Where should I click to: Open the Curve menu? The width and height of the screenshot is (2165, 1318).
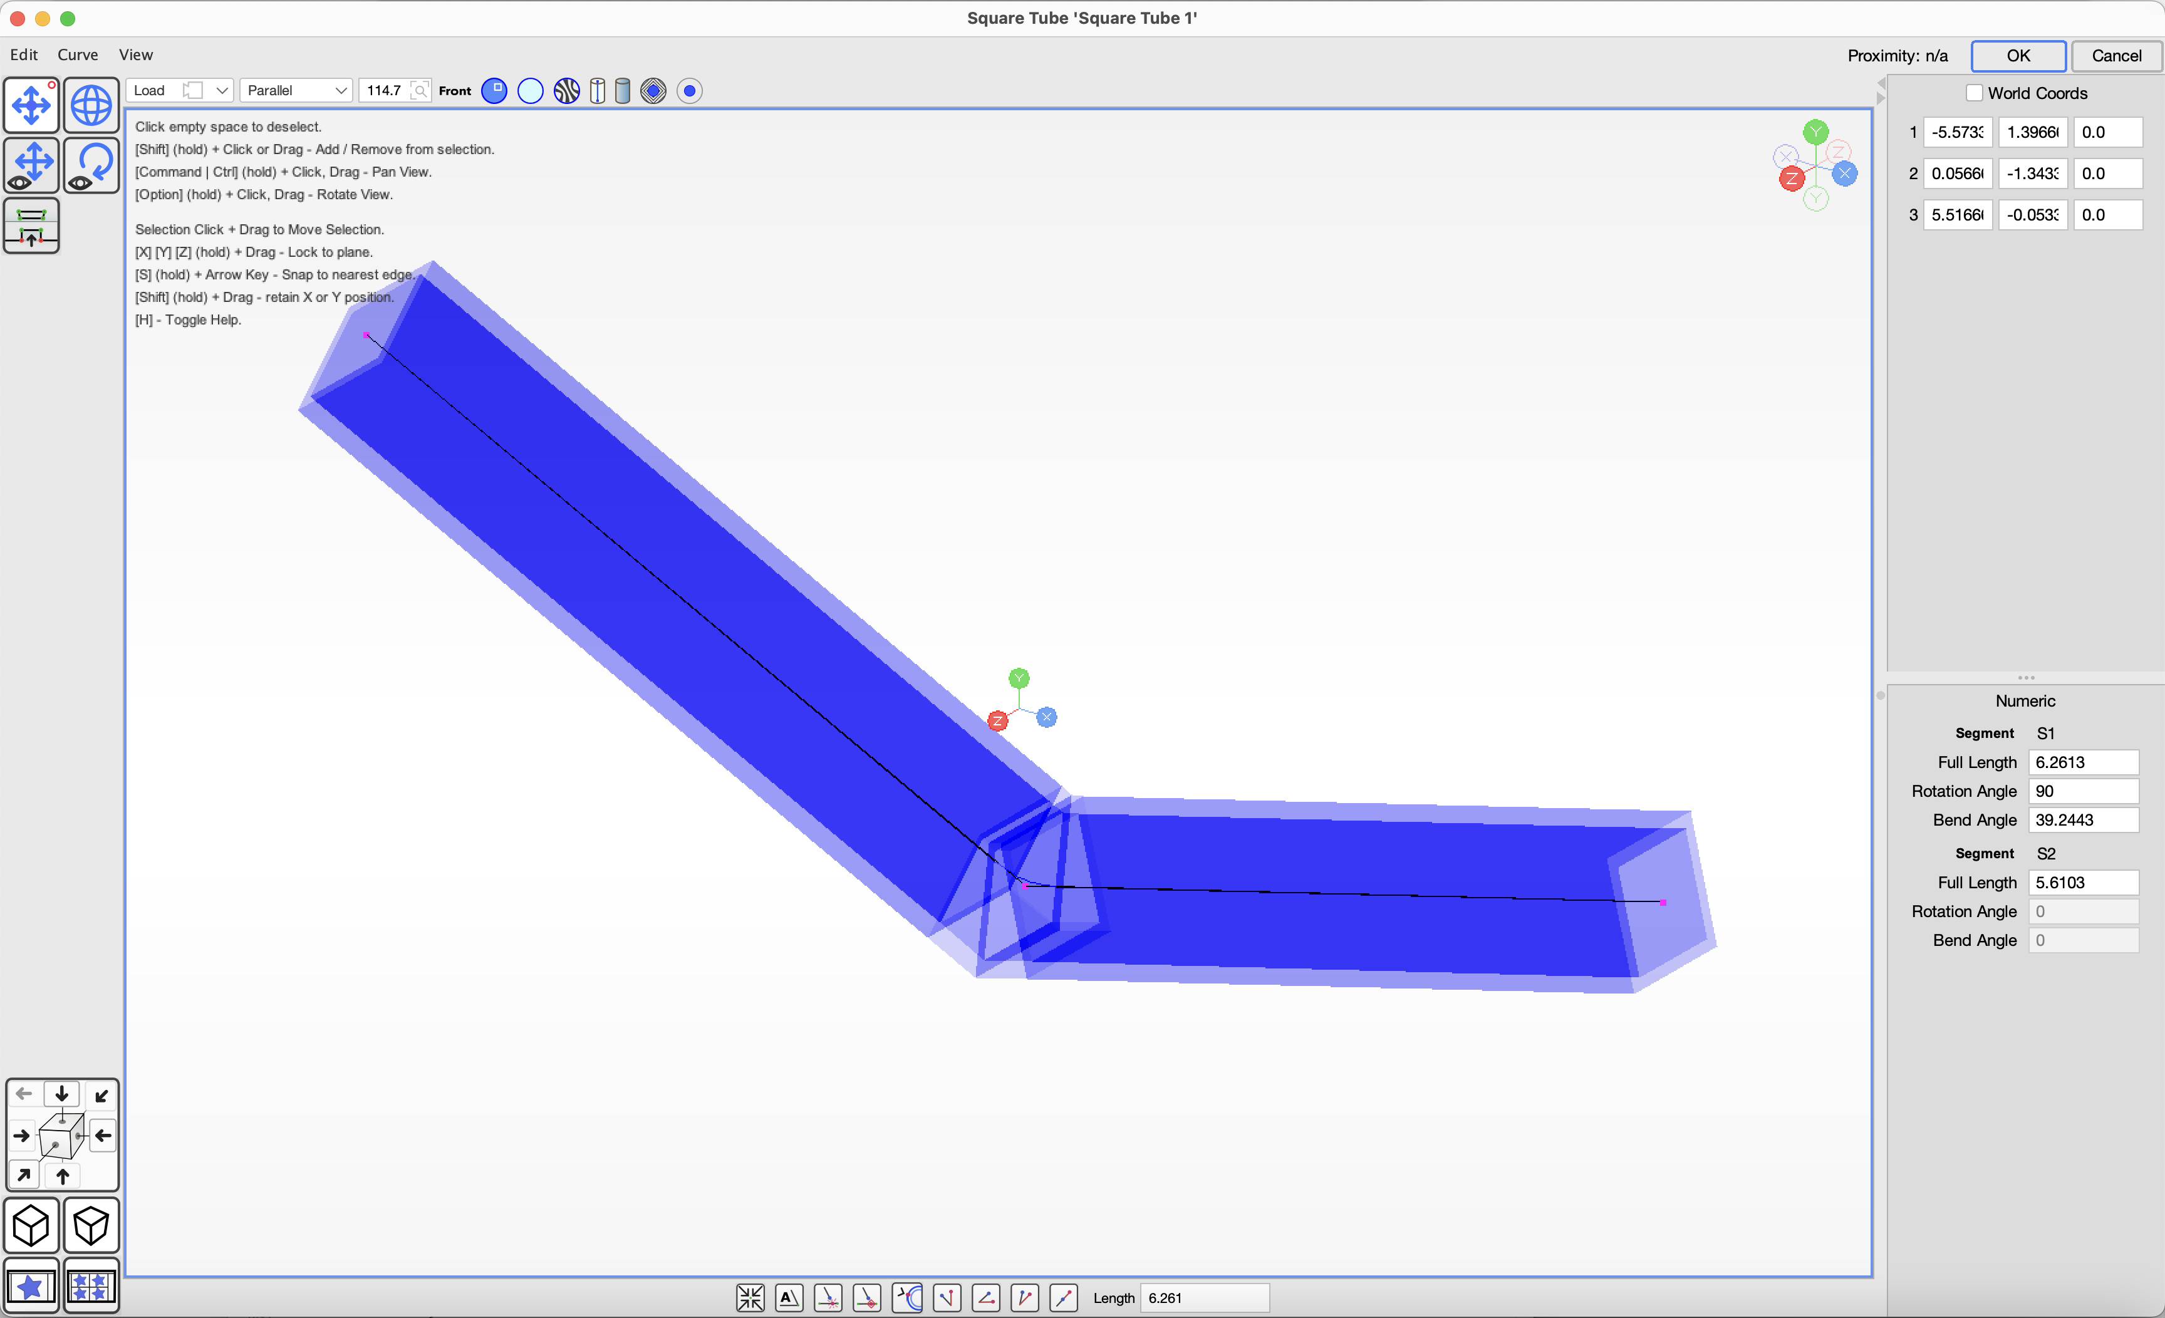[x=77, y=54]
